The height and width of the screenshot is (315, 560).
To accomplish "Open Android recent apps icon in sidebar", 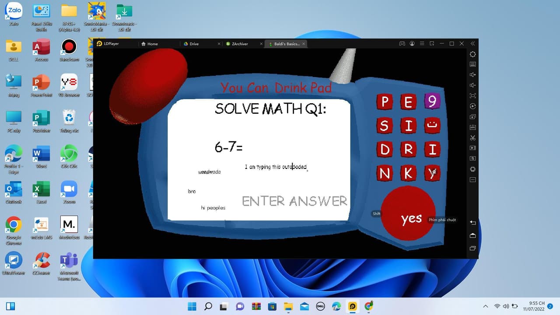I will pyautogui.click(x=472, y=248).
